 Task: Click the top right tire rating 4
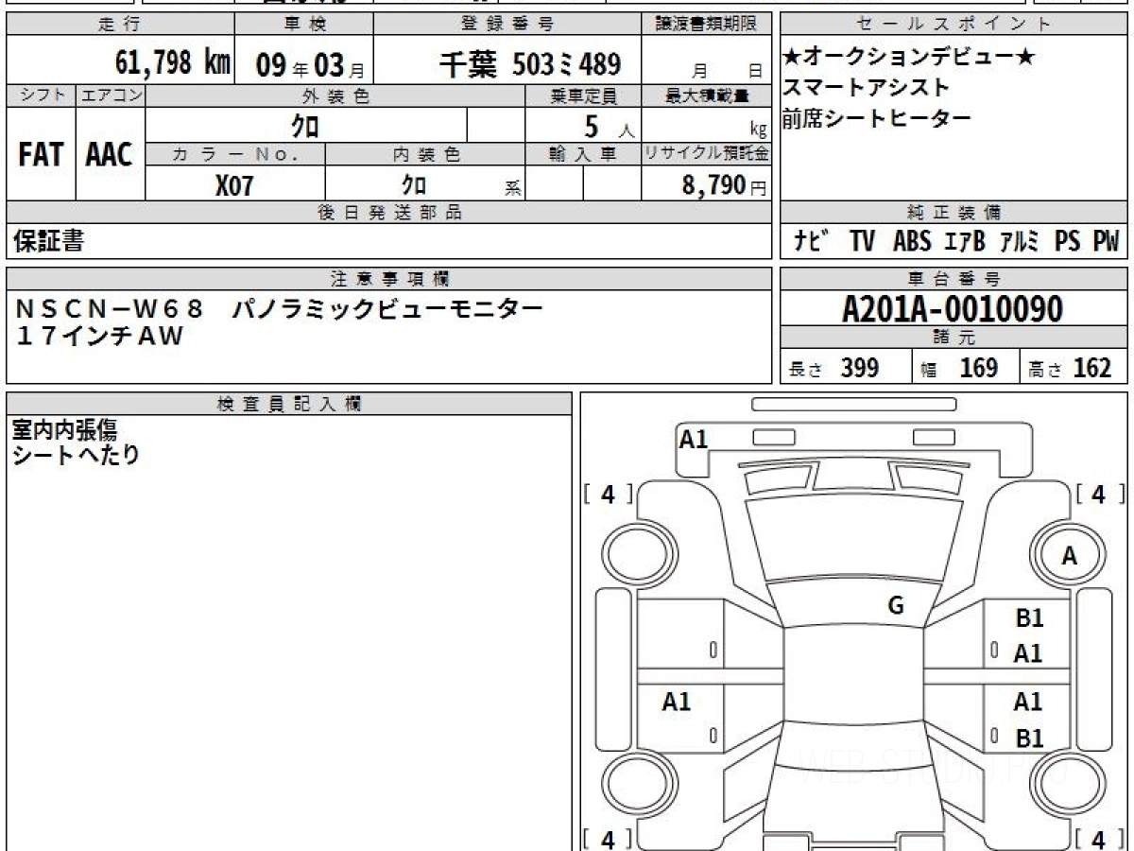pos(1099,494)
